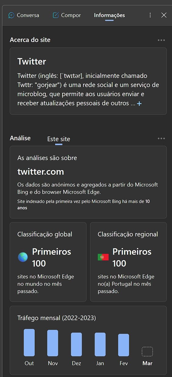Viewport: 172px width, 377px height.
Task: Select the Jan traffic bar
Action: click(100, 344)
